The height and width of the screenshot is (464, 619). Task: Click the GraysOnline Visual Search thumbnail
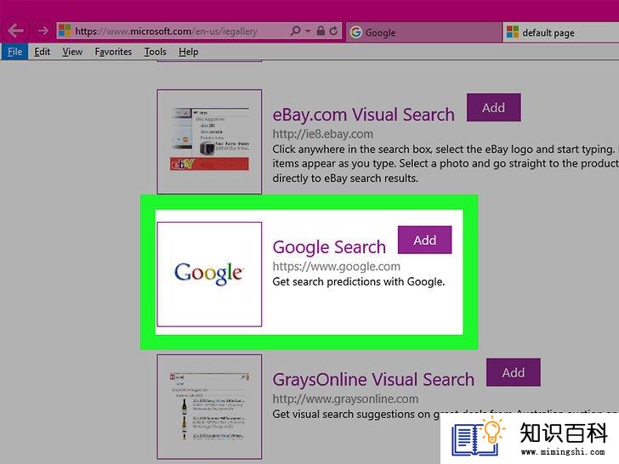click(x=209, y=406)
